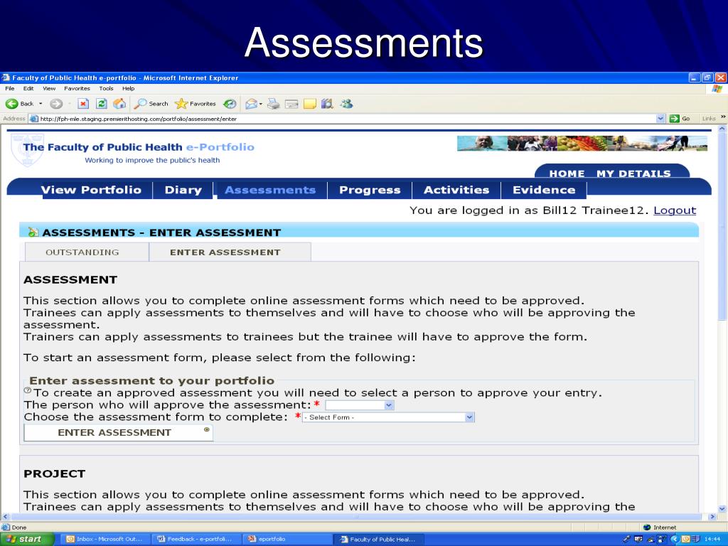Switch to Inbox - Microsoft Outlook taskbar item
The image size is (728, 546).
coord(105,539)
